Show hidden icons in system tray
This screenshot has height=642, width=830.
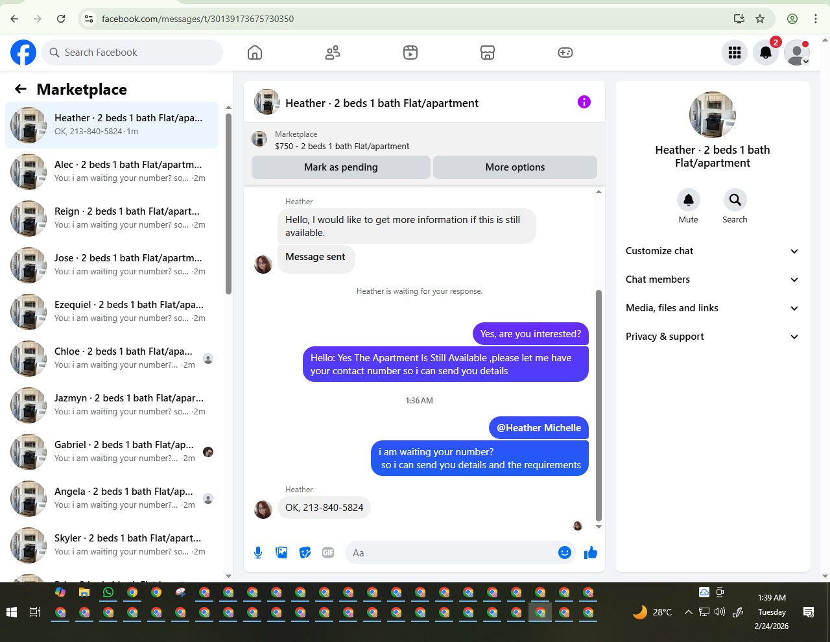click(689, 612)
